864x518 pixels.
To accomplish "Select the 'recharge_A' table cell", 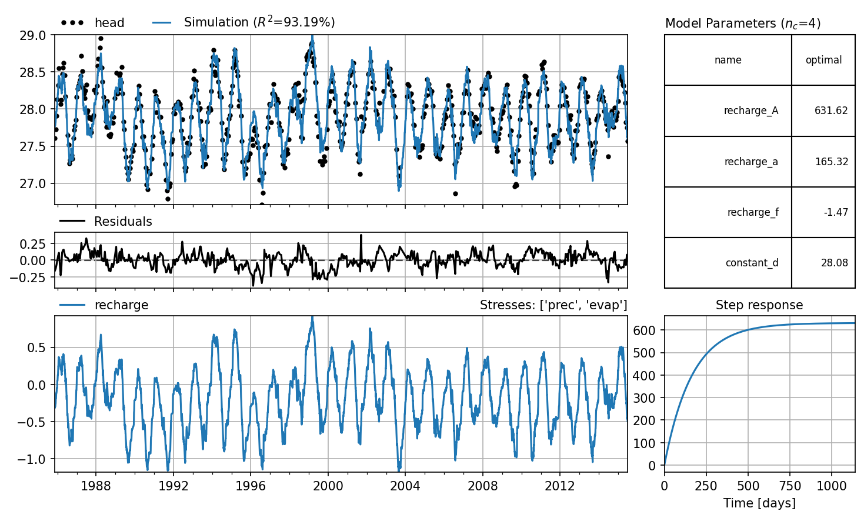I will click(728, 111).
